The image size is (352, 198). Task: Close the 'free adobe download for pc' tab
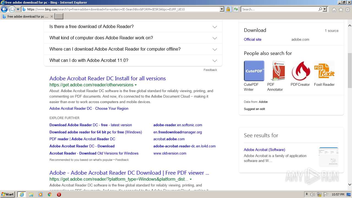coord(52,16)
